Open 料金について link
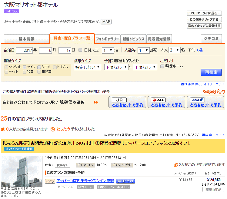This screenshot has width=227, height=199. (x=215, y=135)
